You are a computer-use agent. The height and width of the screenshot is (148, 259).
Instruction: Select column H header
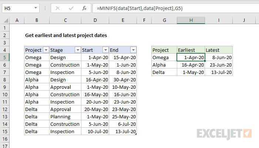191,20
